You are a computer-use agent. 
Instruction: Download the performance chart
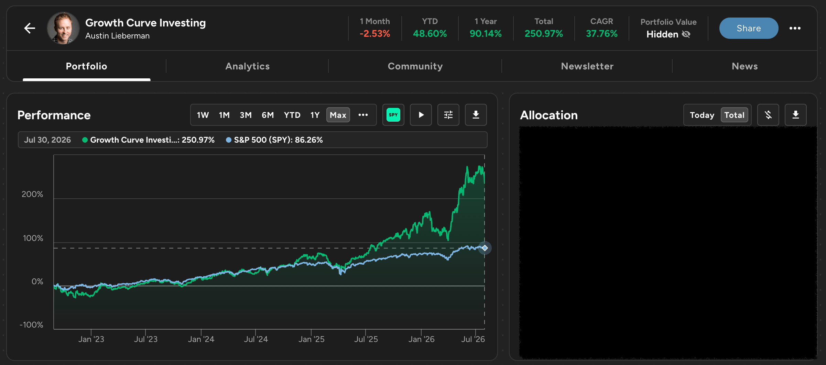pos(476,115)
